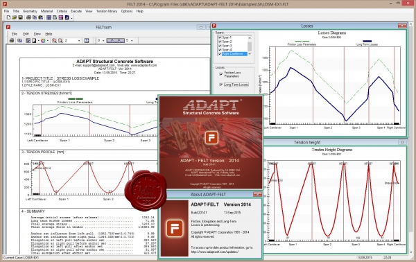
Task: Expand the dropdown next to value 0
Action: point(103,41)
